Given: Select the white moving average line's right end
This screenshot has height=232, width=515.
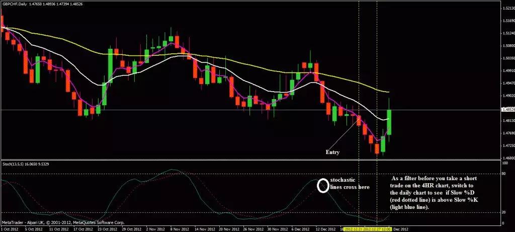Looking at the screenshot, I should pyautogui.click(x=388, y=119).
